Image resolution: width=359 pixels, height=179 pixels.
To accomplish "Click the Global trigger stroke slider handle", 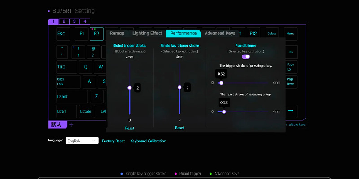I will click(130, 88).
